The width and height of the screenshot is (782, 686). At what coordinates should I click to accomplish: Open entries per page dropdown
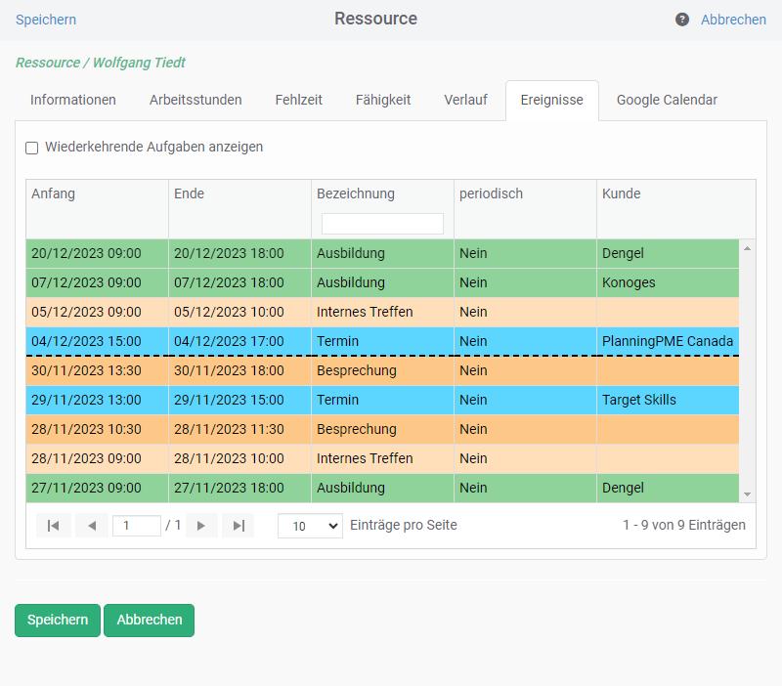coord(310,526)
